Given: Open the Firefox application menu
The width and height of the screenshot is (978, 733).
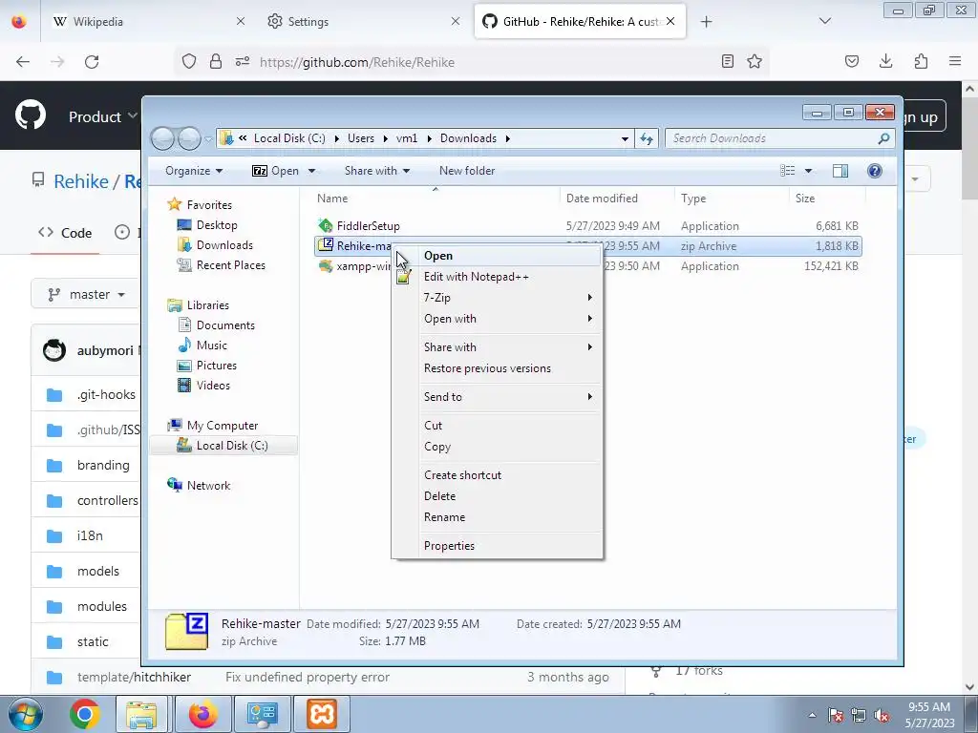Looking at the screenshot, I should coord(955,61).
